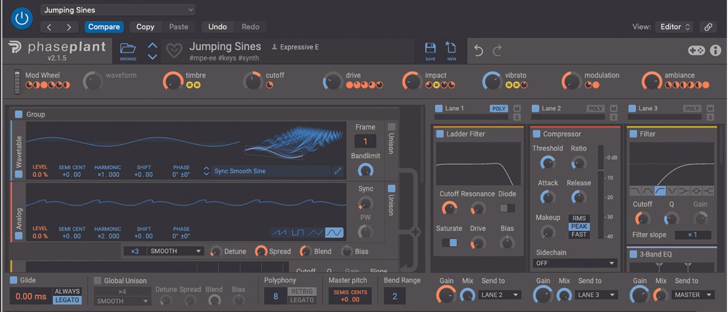Click the add generator plus icon

point(415,232)
